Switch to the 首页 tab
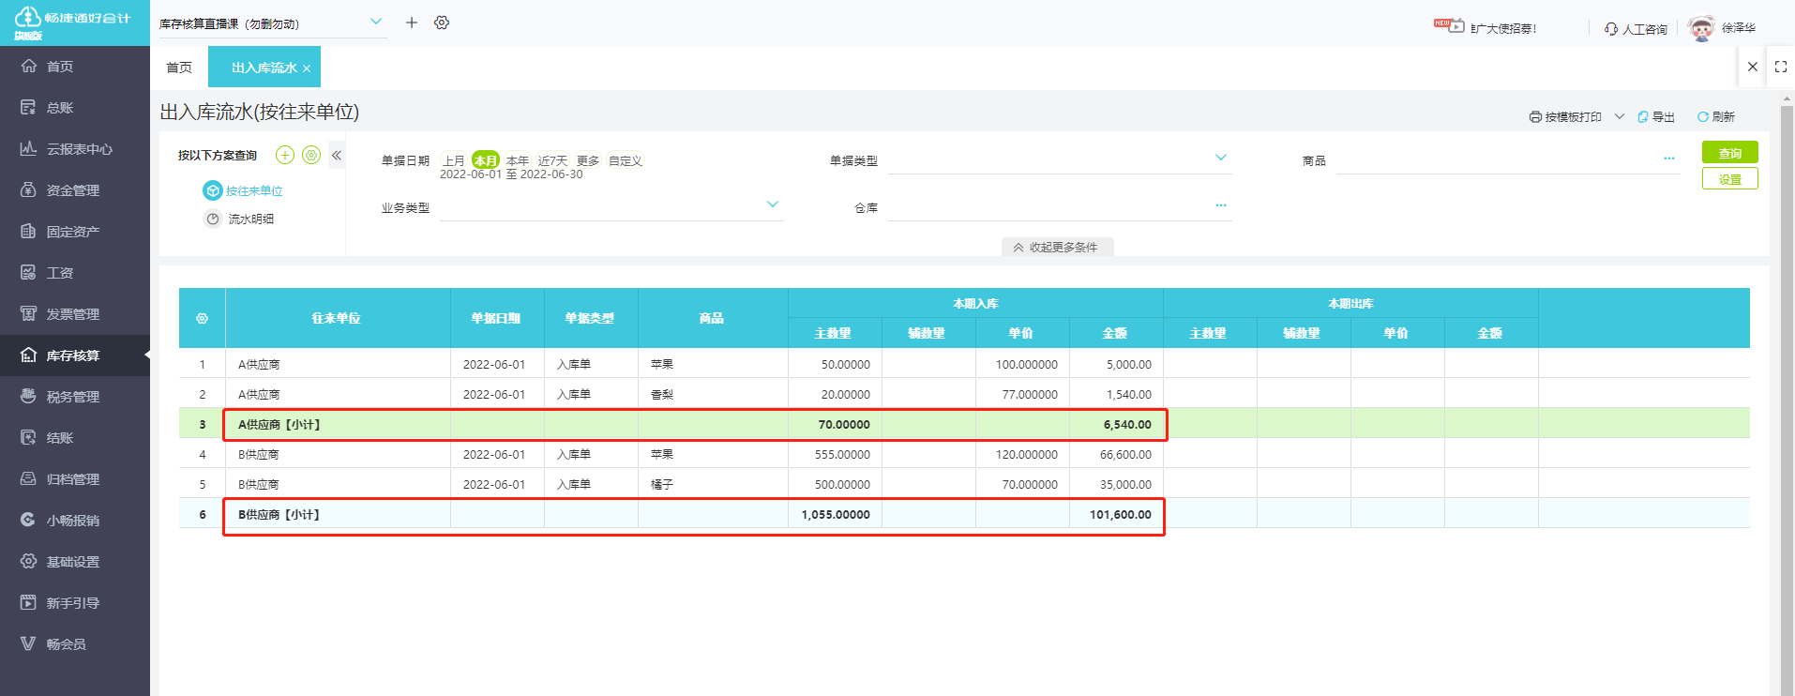The image size is (1795, 696). point(179,68)
